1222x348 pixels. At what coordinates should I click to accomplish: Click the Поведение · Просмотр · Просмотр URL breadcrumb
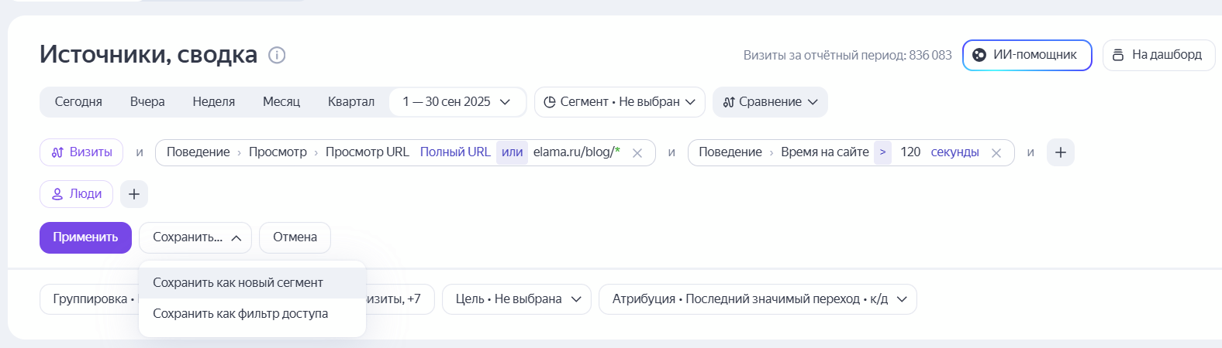(288, 152)
